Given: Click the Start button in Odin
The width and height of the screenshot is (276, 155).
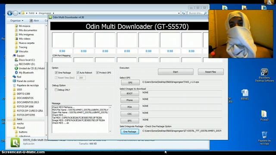Looking at the screenshot, I should 176,72.
